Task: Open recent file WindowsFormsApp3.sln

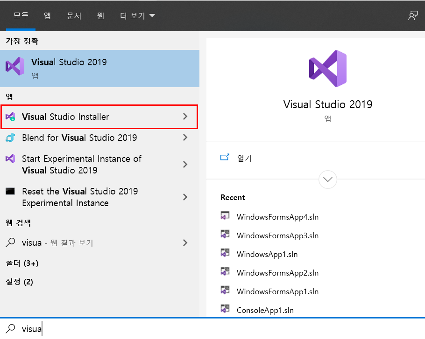Action: pos(277,235)
